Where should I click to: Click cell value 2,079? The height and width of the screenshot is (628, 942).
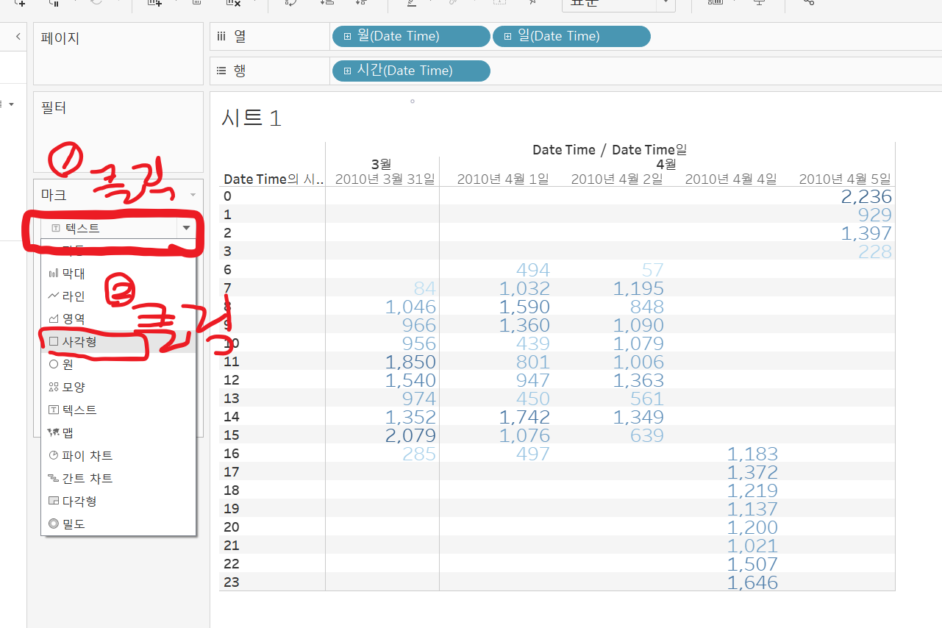(410, 435)
